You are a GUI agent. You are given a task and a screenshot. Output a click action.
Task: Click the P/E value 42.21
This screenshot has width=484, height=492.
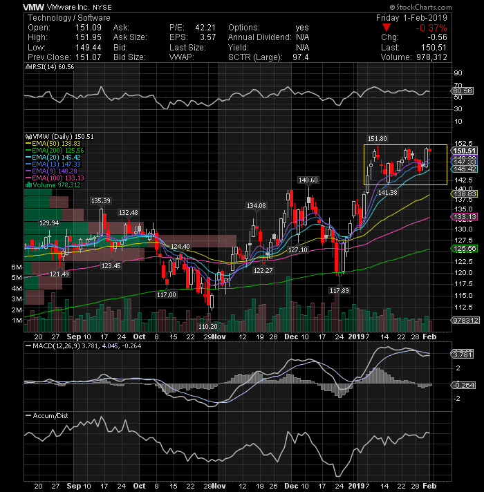click(x=205, y=28)
